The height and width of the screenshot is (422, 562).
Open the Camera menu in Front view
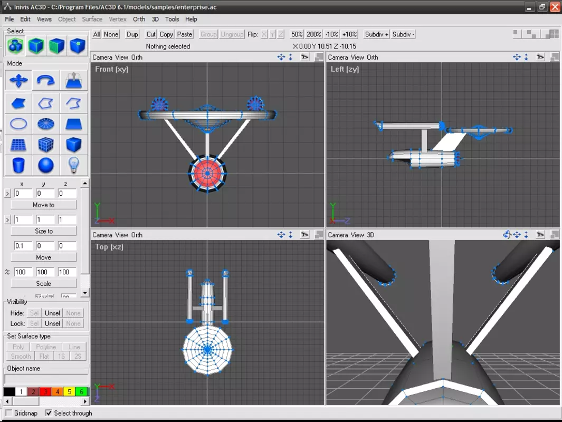(102, 57)
